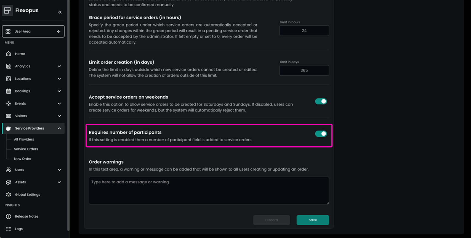Collapse the Service Providers section chevron
The height and width of the screenshot is (238, 471).
tap(59, 128)
